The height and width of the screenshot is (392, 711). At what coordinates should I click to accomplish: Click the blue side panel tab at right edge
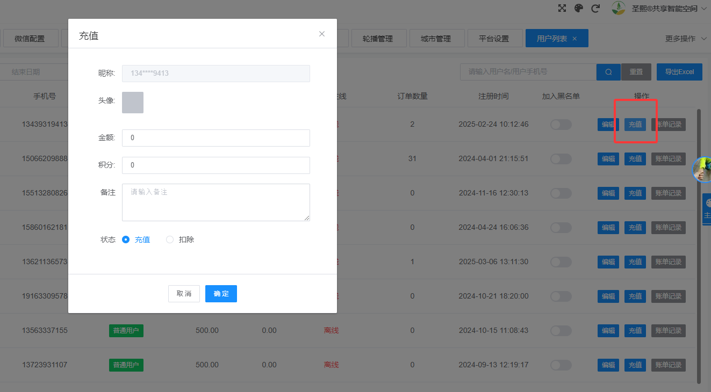[707, 209]
